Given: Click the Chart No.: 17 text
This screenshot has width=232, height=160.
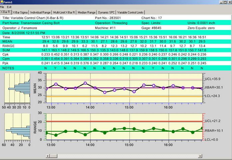Looking at the screenshot, I should (152, 18).
